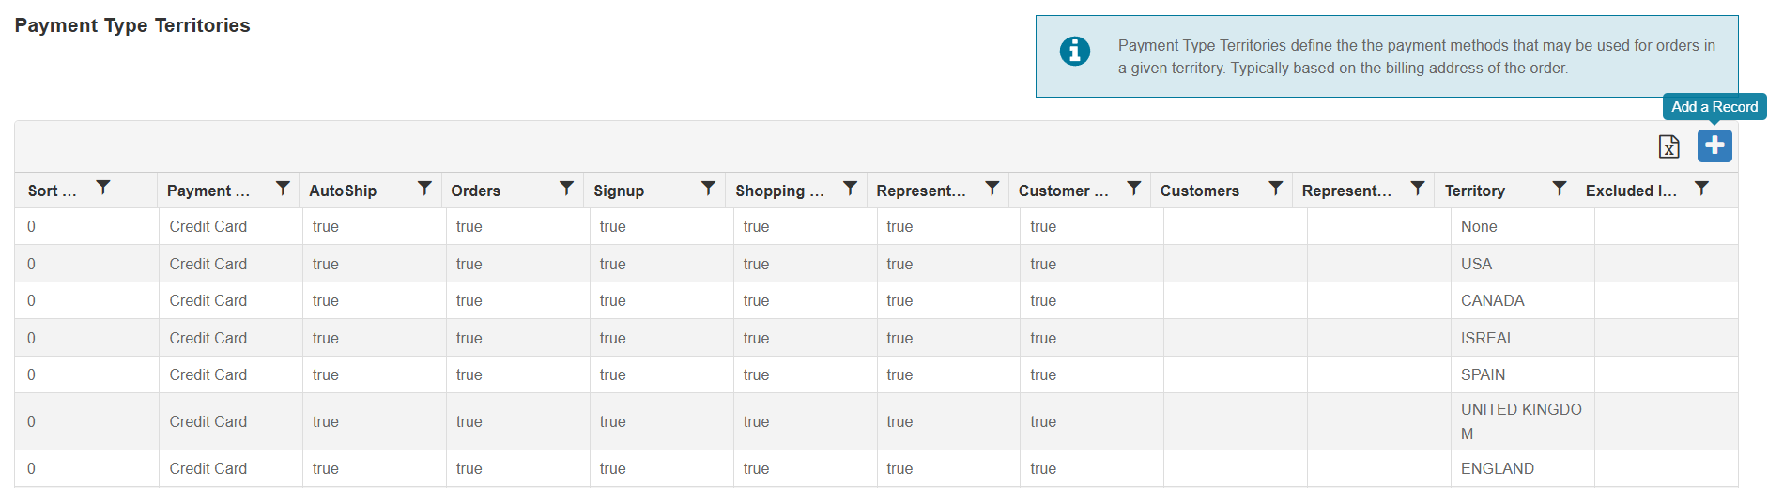Filter the Customers column
This screenshot has width=1768, height=488.
click(x=1275, y=189)
